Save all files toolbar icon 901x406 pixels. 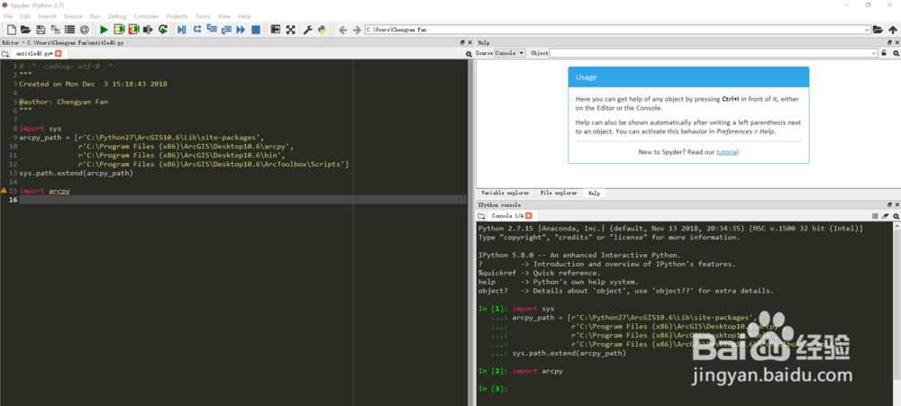[55, 30]
